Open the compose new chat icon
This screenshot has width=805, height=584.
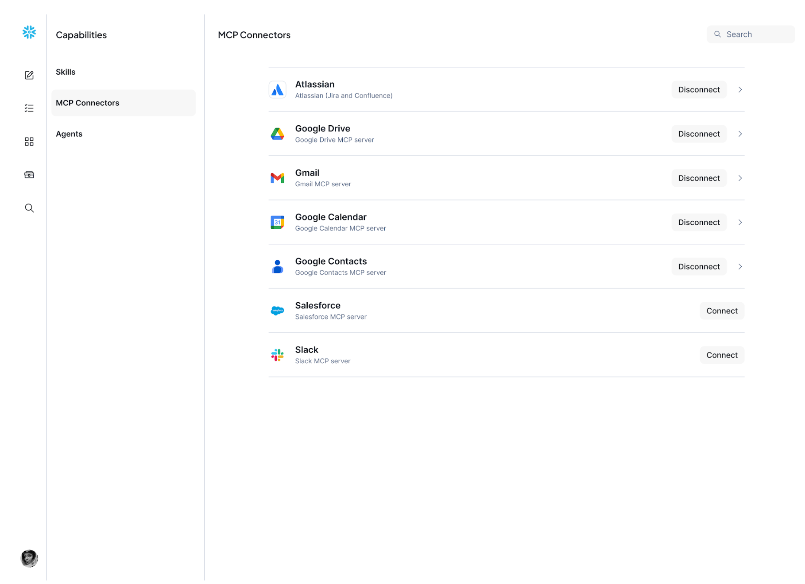[29, 75]
